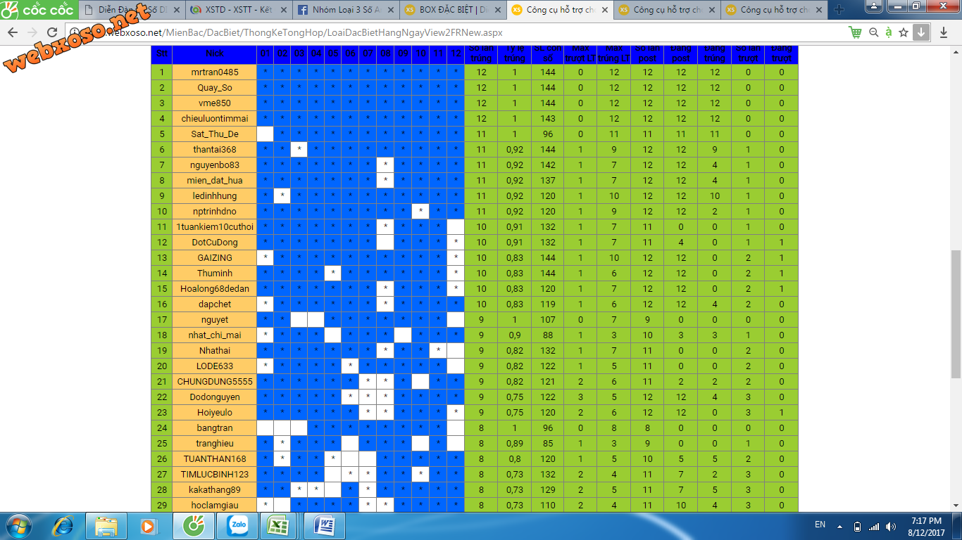The height and width of the screenshot is (540, 962).
Task: Click nick 'mrtran0485' in row 1
Action: [x=215, y=72]
